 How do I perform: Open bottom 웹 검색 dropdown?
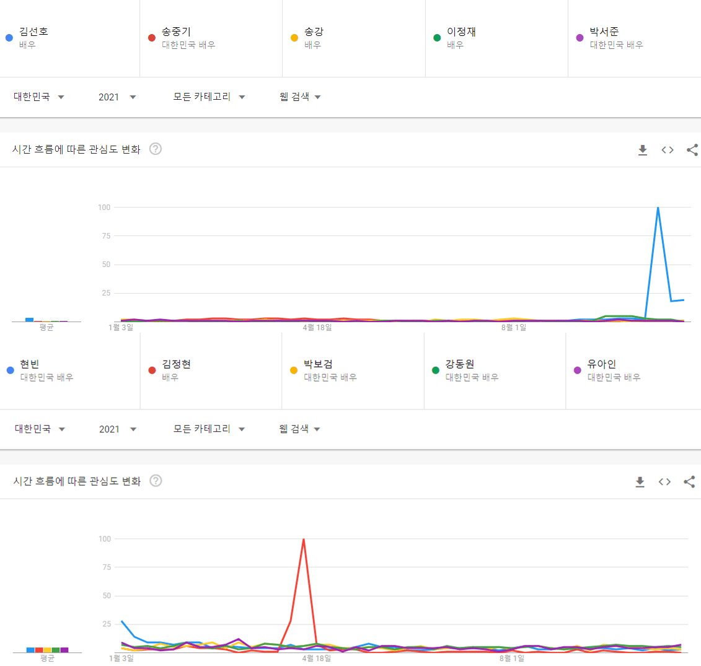[299, 429]
